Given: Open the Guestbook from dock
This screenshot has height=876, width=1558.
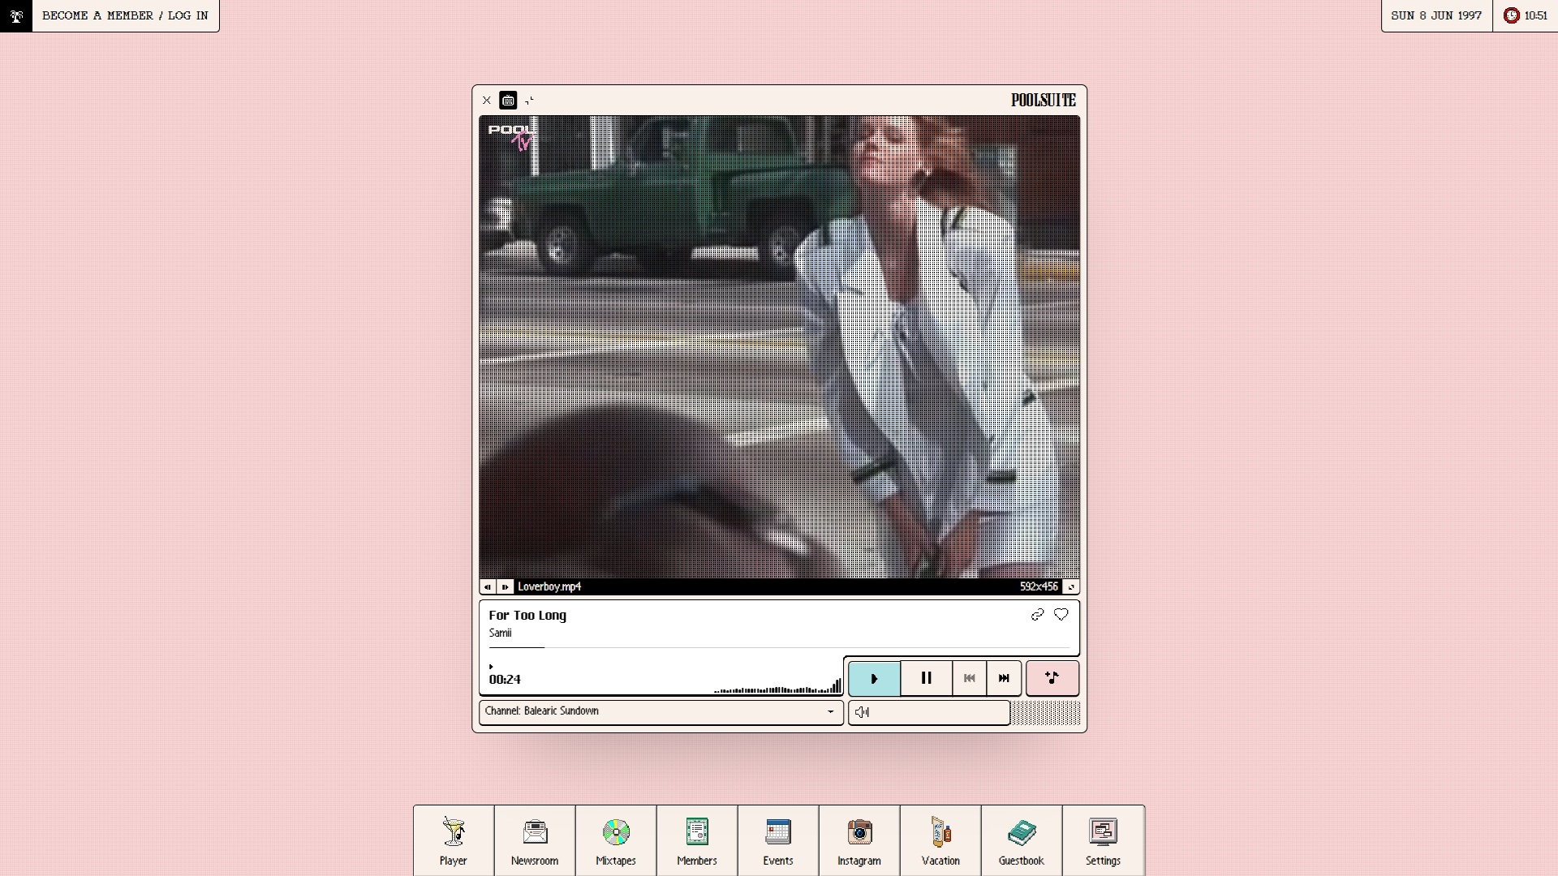Looking at the screenshot, I should click(1022, 841).
